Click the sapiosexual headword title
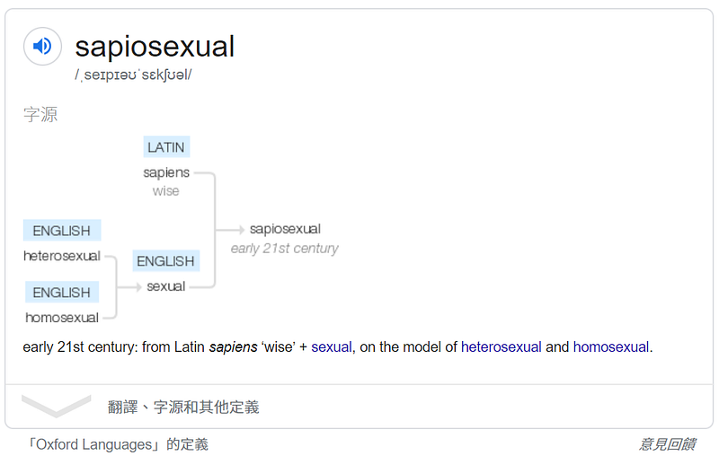The image size is (719, 456). 155,46
